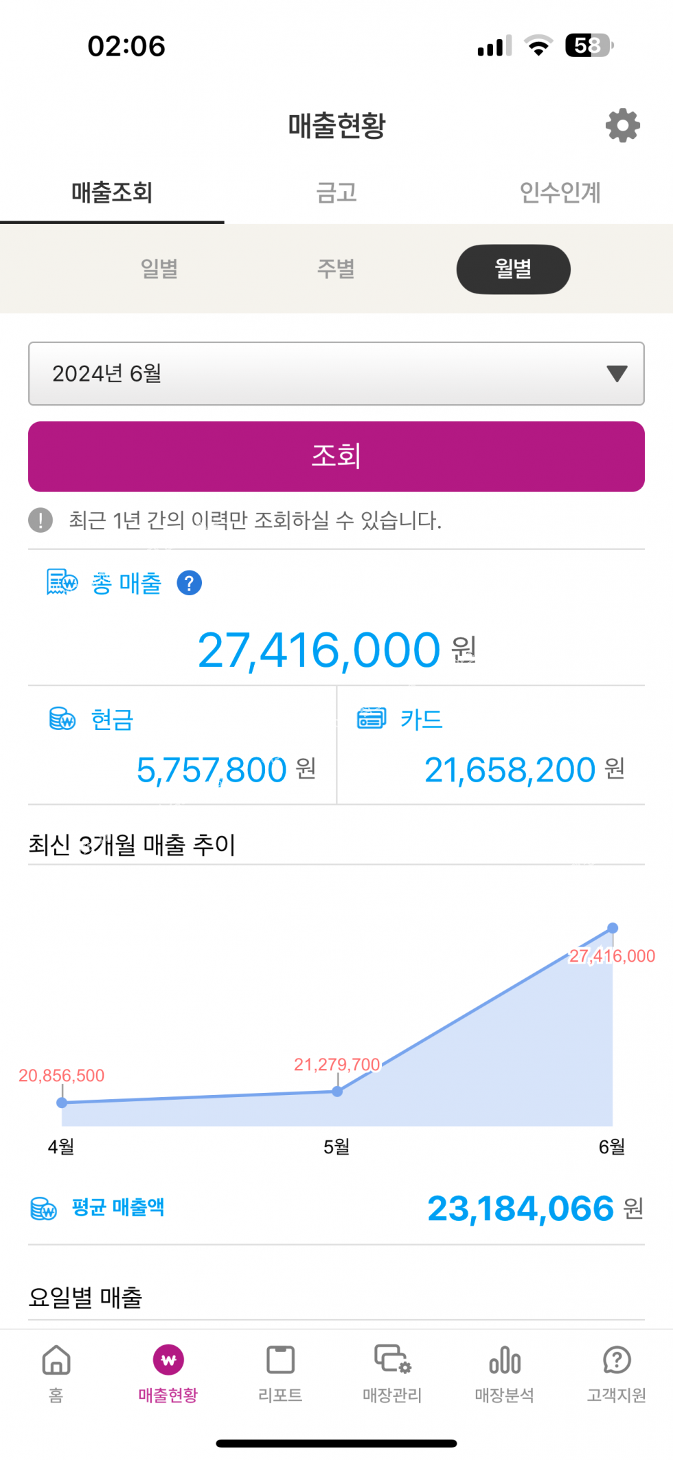Click the dropdown arrow triangle

(x=617, y=373)
